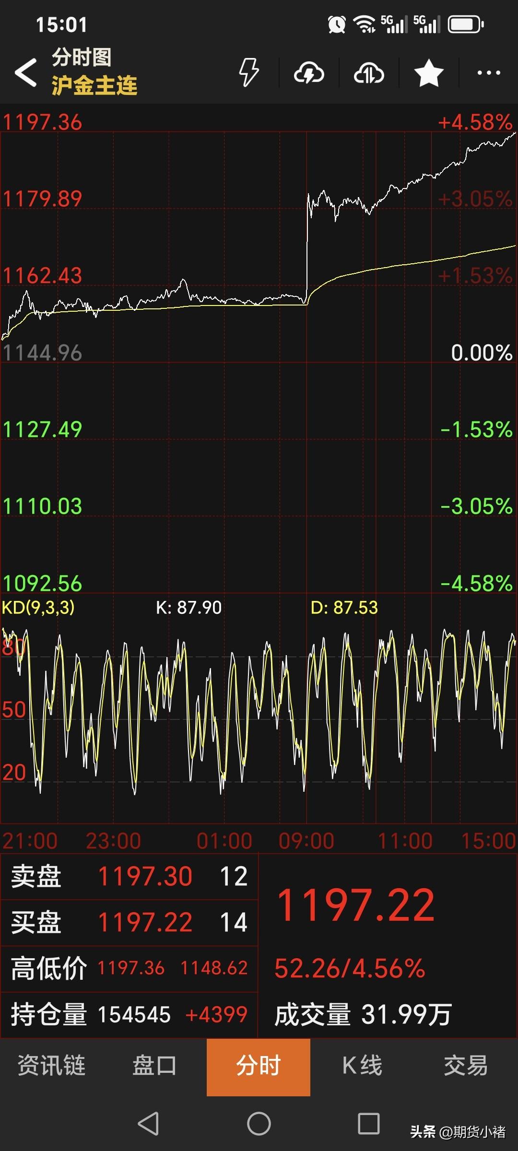Tap the cloud lightning icon
Image resolution: width=518 pixels, height=1151 pixels.
pyautogui.click(x=309, y=73)
